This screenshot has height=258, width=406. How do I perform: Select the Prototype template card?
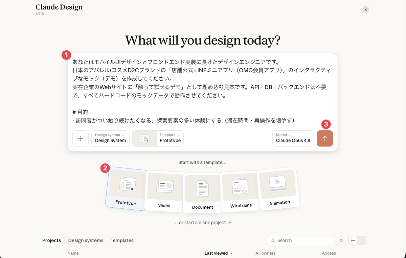[x=126, y=188]
